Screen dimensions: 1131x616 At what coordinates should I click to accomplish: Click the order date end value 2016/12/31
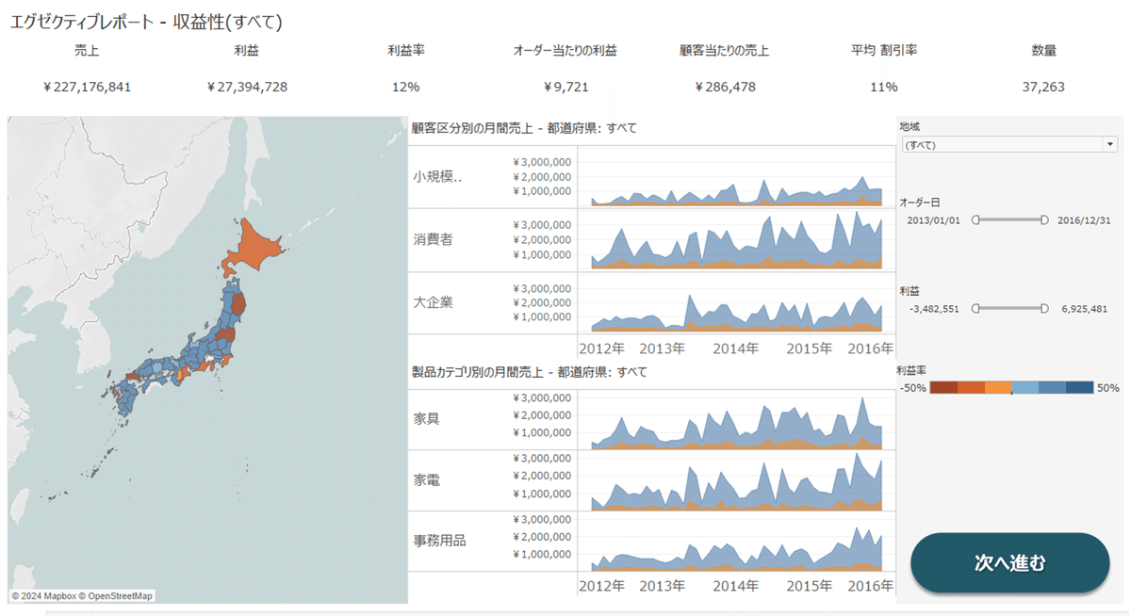pyautogui.click(x=1086, y=219)
